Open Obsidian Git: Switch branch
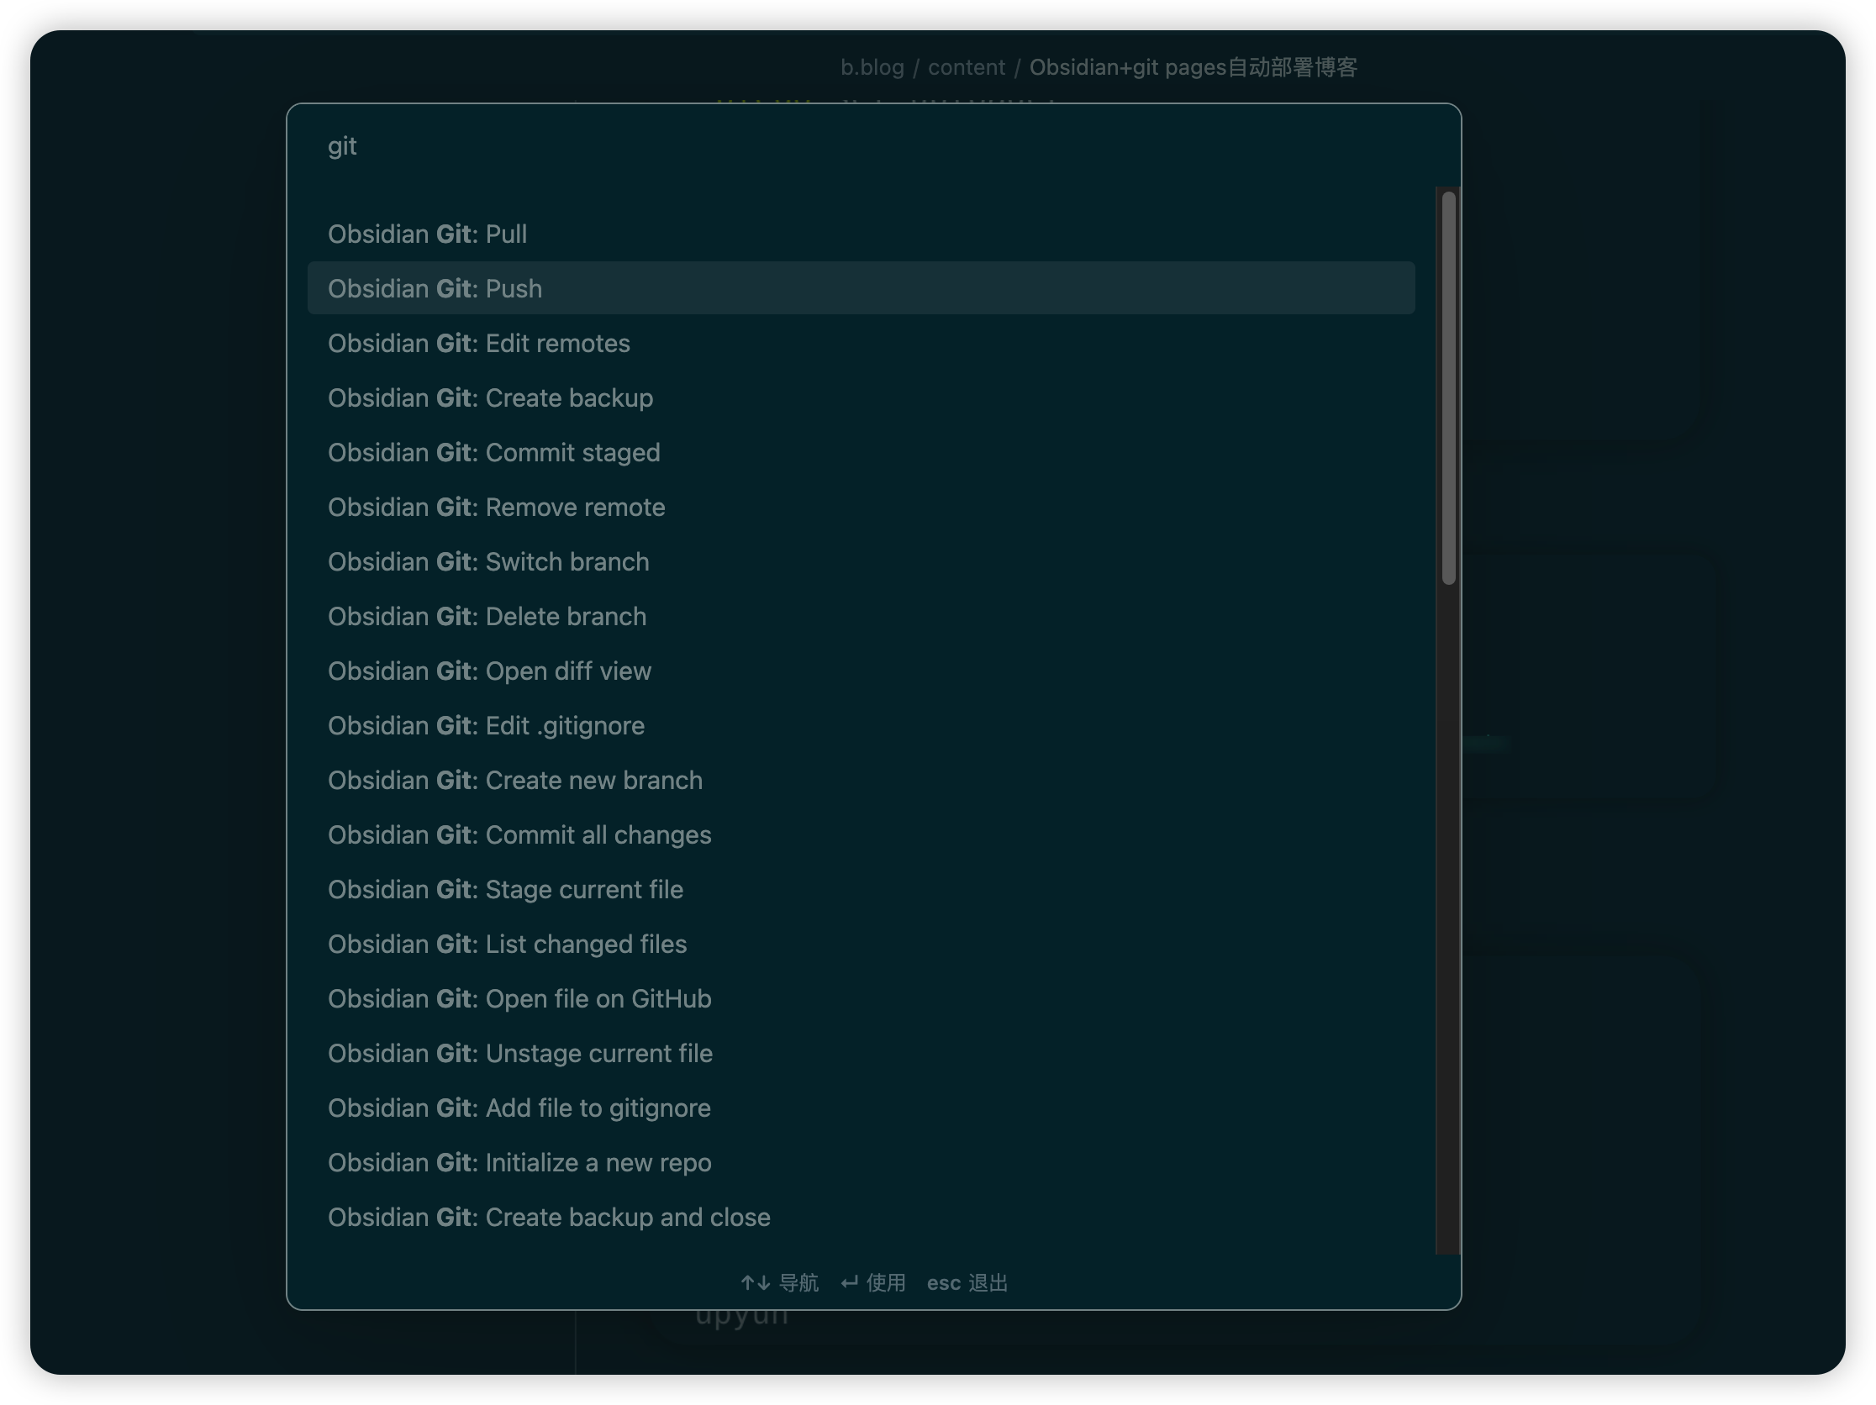 [x=488, y=562]
